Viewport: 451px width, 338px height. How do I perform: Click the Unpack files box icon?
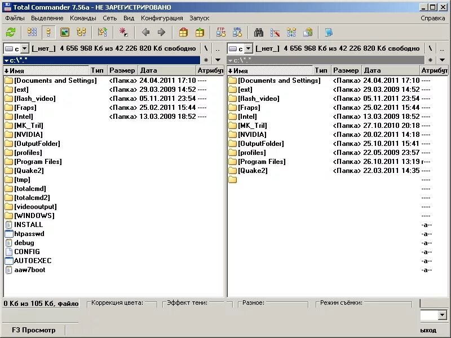pyautogui.click(x=200, y=32)
